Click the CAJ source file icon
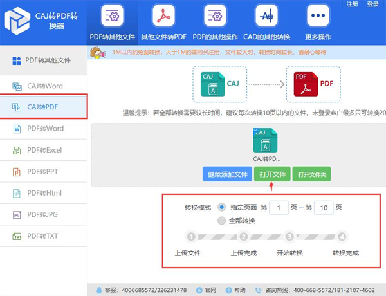This screenshot has width=386, height=296. tap(213, 84)
